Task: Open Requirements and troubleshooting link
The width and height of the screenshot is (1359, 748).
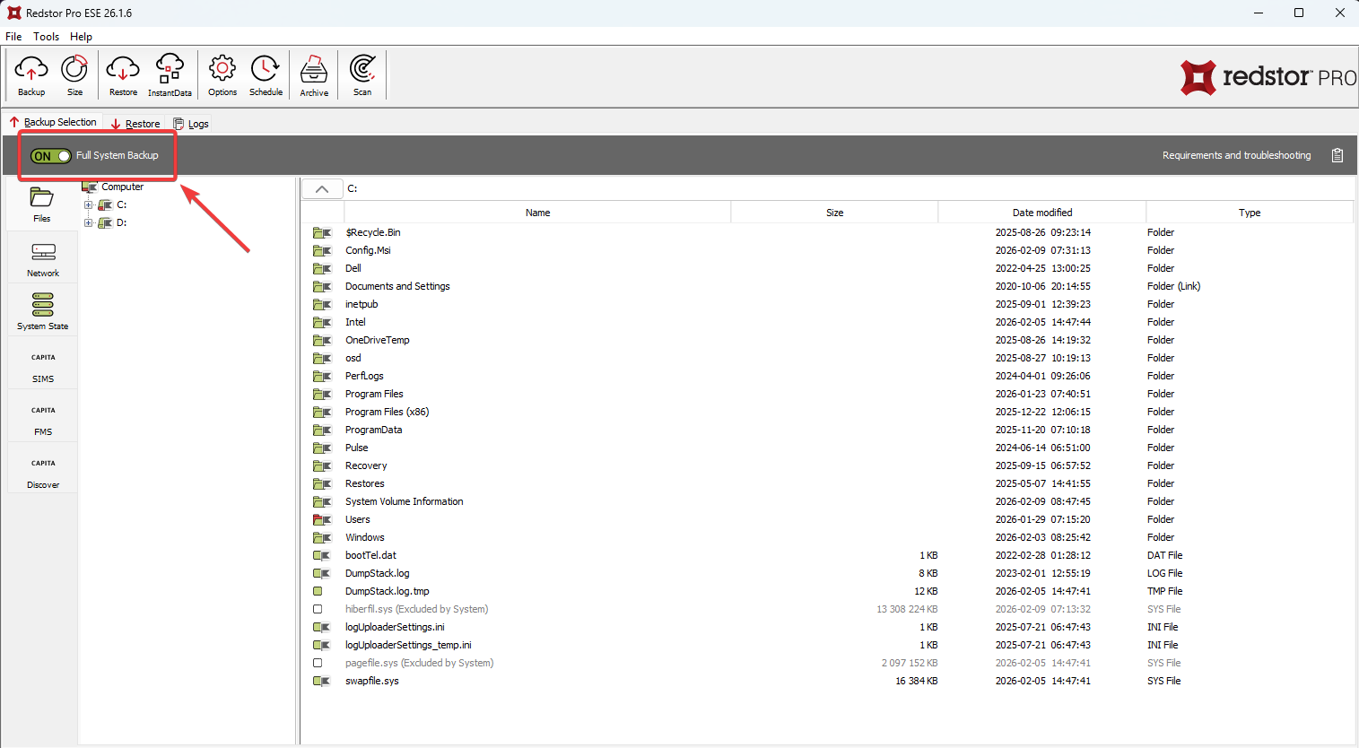Action: (x=1236, y=155)
